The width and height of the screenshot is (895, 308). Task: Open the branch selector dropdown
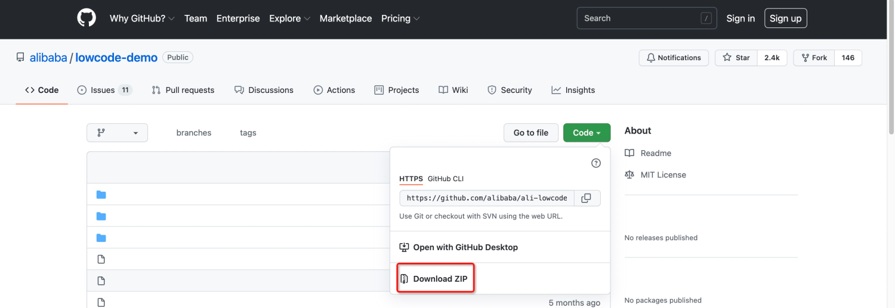coord(117,133)
